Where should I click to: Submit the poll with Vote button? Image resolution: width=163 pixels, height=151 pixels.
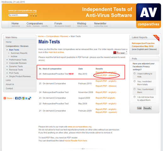(x=139, y=108)
